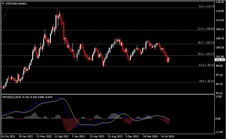Click the 22 May 2022 date label
The height and width of the screenshot is (139, 226).
click(44, 136)
